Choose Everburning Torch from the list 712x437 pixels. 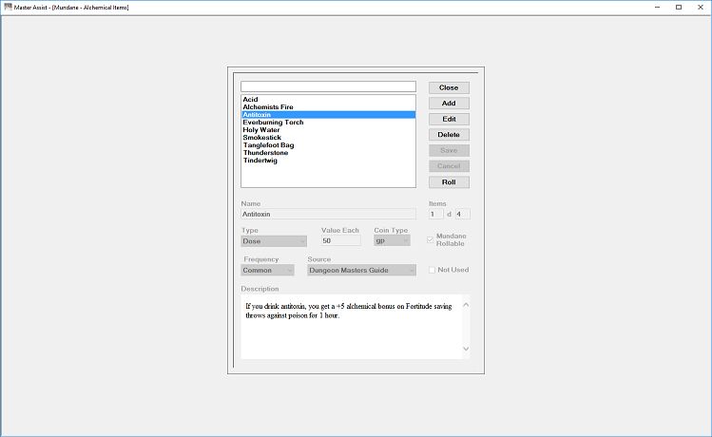coord(328,123)
